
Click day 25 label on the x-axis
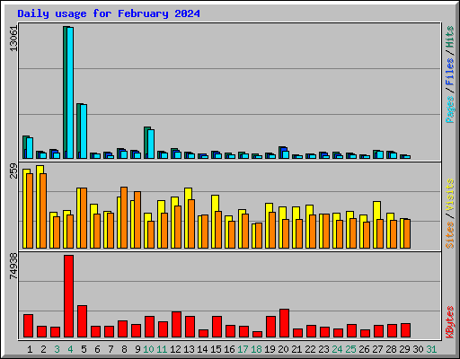pyautogui.click(x=350, y=349)
